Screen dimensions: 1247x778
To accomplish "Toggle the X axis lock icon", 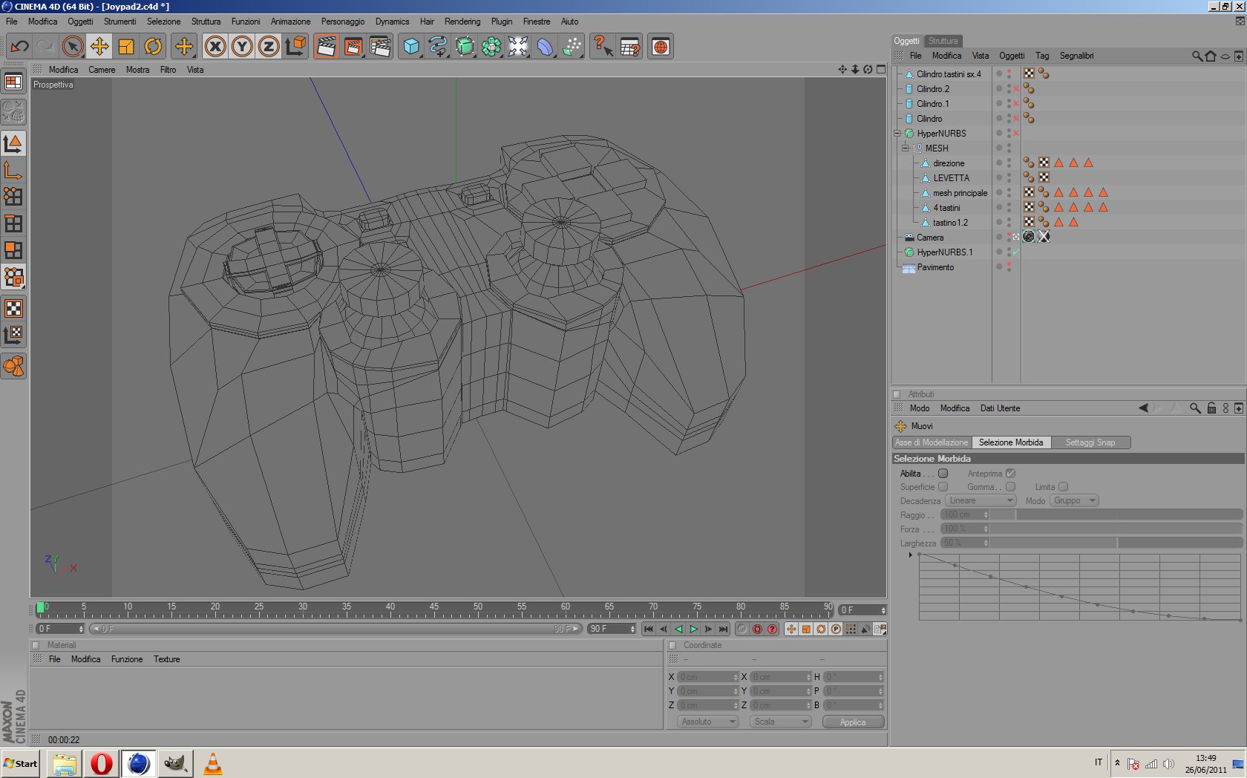I will tap(215, 47).
